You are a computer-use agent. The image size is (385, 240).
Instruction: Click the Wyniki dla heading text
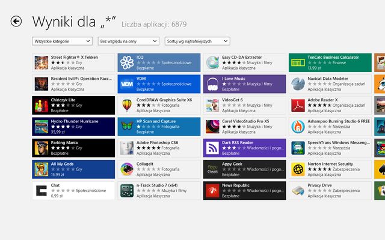(x=74, y=22)
